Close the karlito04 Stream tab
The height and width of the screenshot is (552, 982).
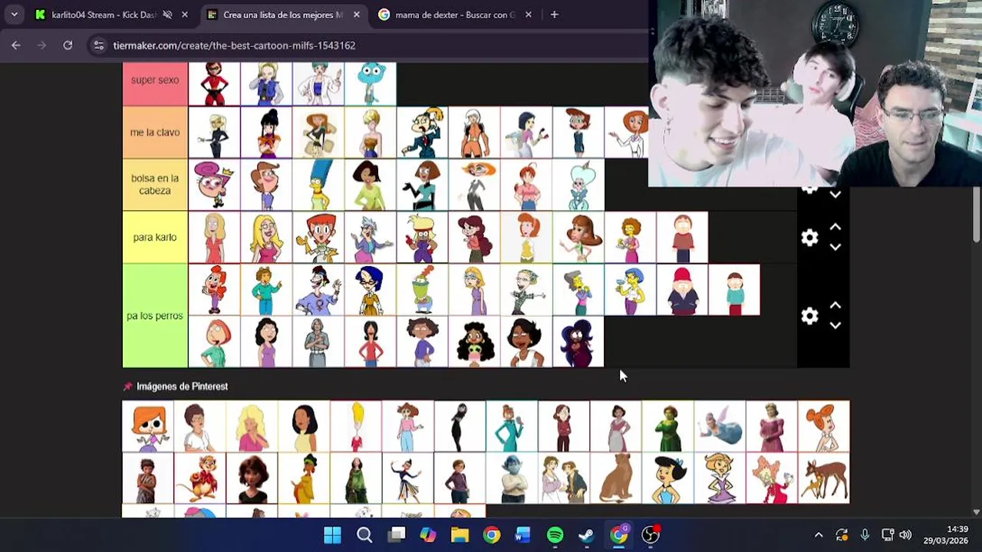(185, 15)
